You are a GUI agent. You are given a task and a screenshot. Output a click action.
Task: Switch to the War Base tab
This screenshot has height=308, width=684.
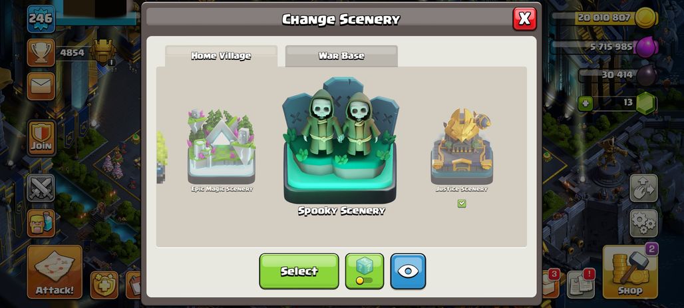(x=341, y=56)
